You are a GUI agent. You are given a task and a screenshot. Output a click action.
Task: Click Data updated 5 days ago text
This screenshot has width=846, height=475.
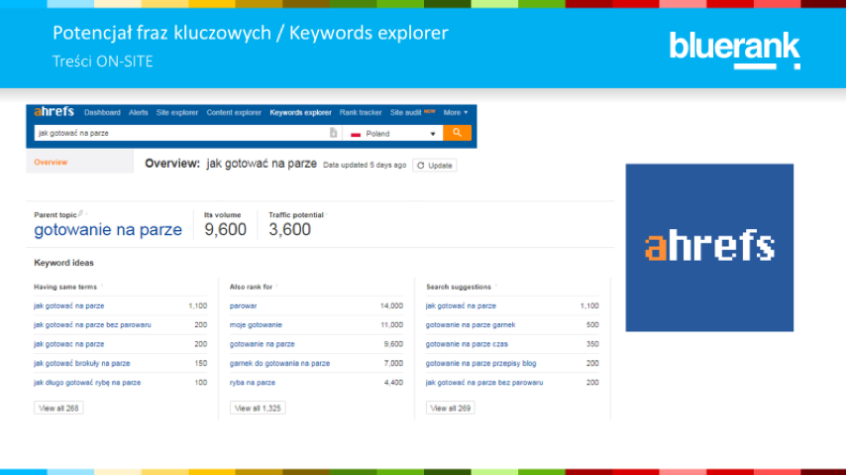(x=365, y=165)
